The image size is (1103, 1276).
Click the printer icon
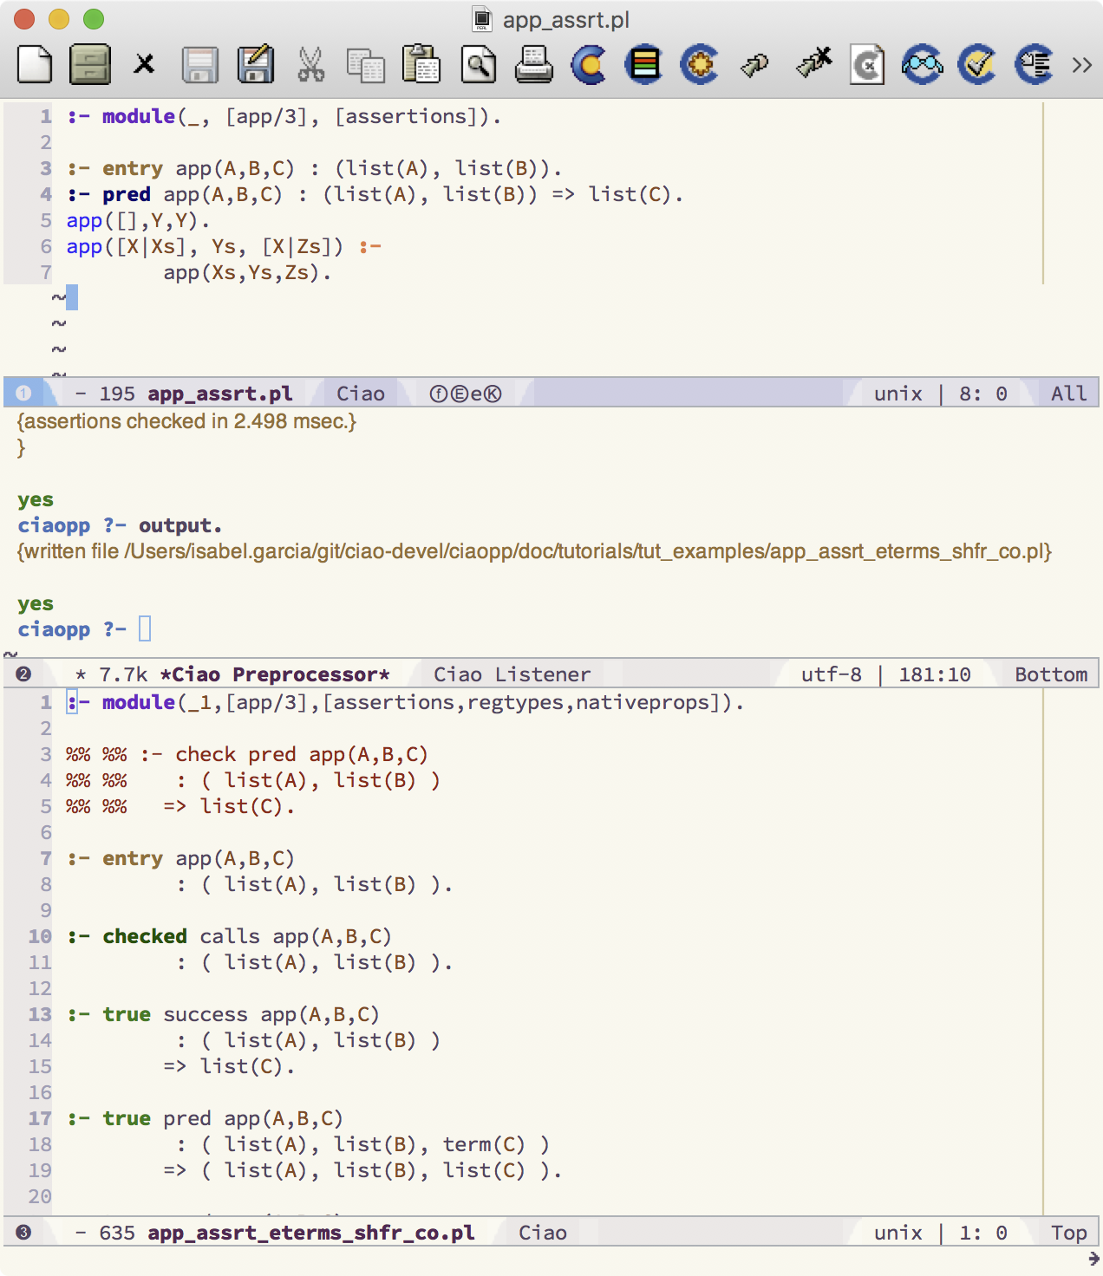pos(533,65)
